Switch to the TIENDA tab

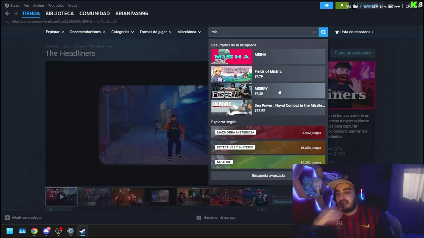[x=31, y=14]
